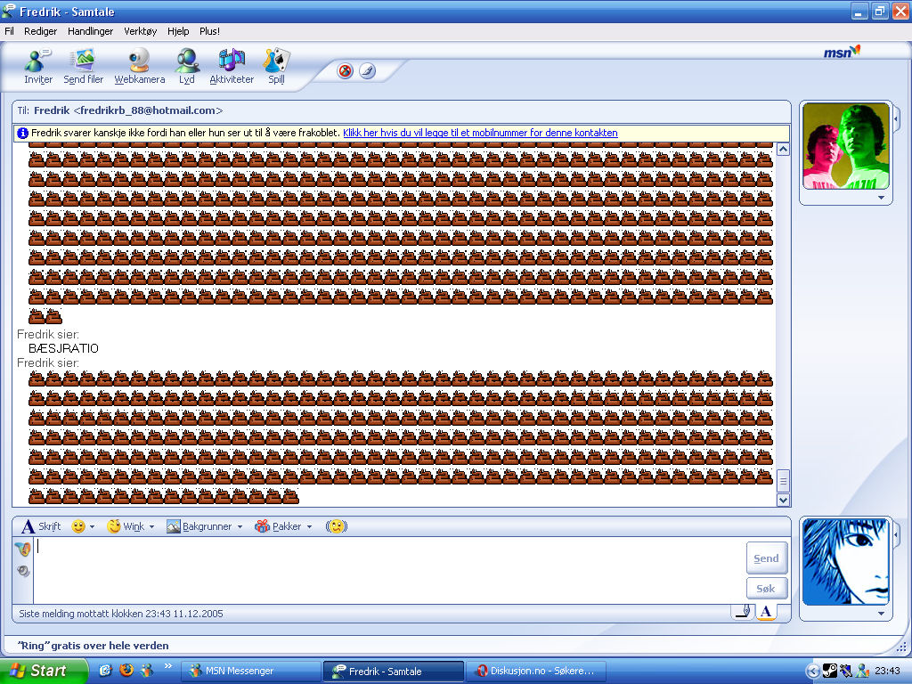Screen dimensions: 912x684
Task: Click the Send button
Action: coord(767,558)
